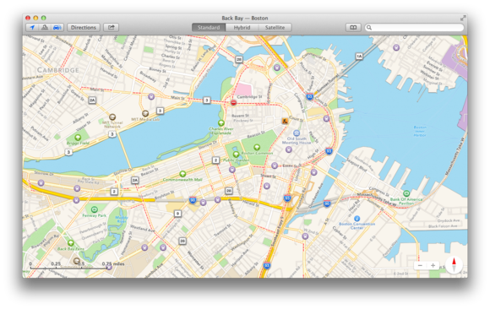Select the Charles River Esplanade pin
Viewport: 490px width, 309px height.
tap(221, 122)
